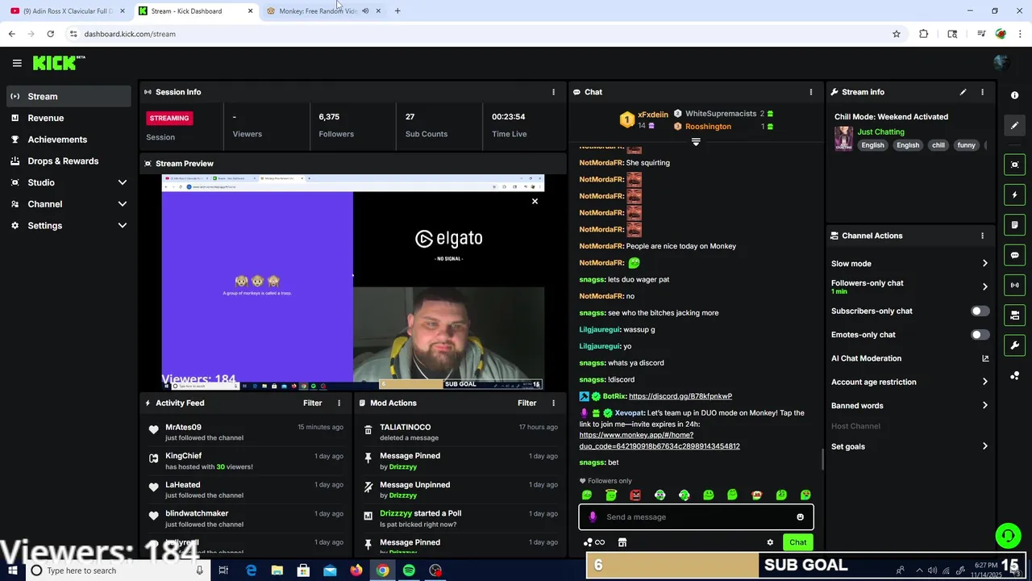This screenshot has height=581, width=1032.
Task: Open the emoji picker in message box
Action: tap(800, 517)
